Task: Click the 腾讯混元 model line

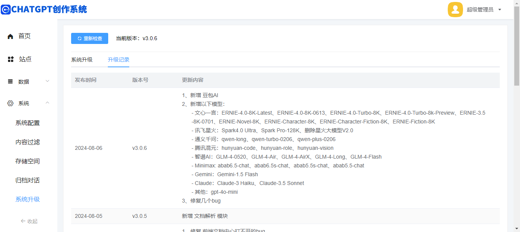Action: click(x=263, y=148)
